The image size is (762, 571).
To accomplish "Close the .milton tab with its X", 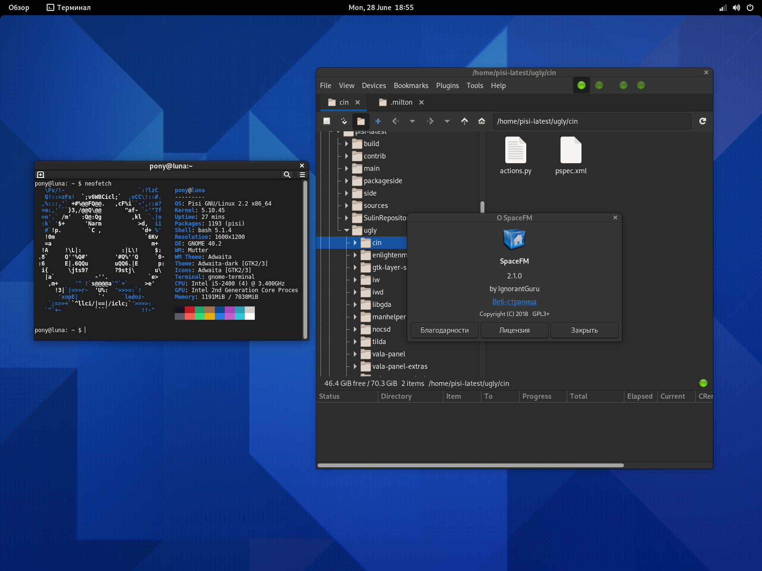I will click(421, 102).
